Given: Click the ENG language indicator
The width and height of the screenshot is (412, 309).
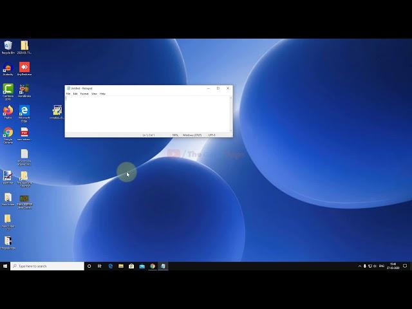Looking at the screenshot, I should click(x=382, y=266).
